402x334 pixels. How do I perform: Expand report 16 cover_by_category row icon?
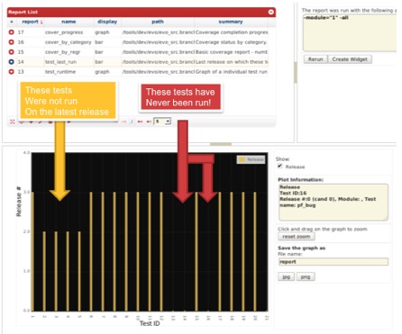click(x=12, y=42)
